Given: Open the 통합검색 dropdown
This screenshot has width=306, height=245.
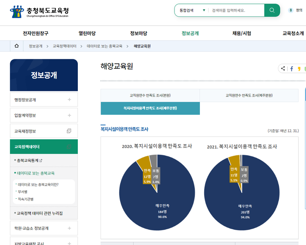Looking at the screenshot, I should 191,10.
